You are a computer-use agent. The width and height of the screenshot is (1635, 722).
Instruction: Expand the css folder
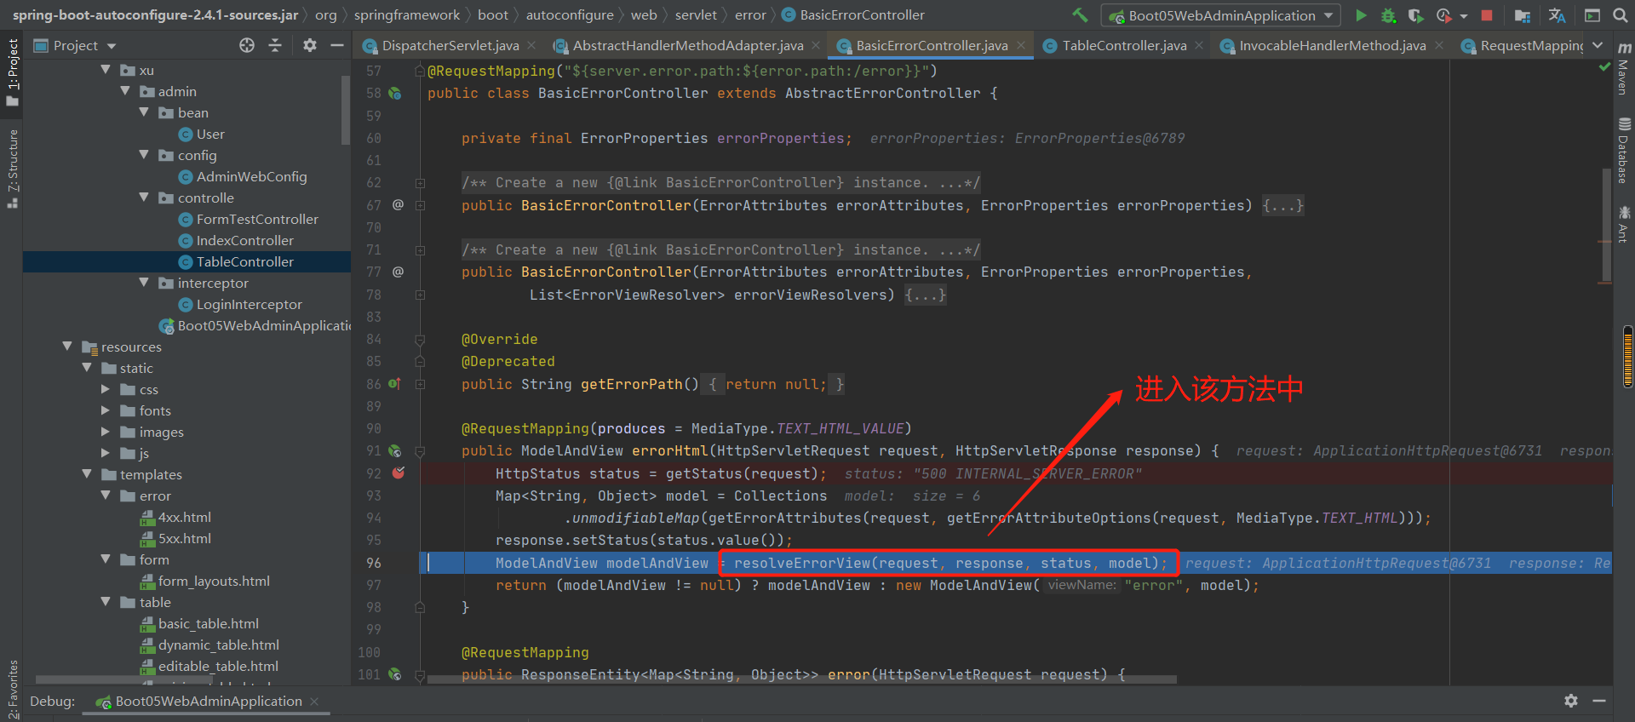click(106, 389)
